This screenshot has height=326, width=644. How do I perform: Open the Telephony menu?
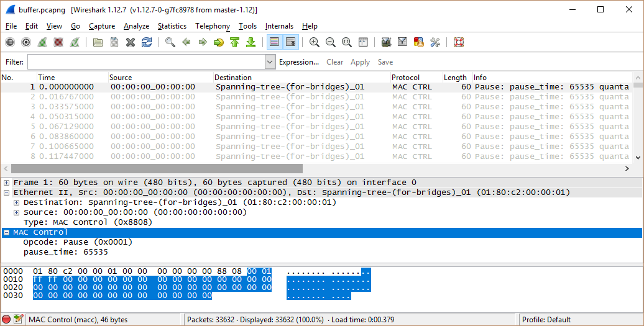tap(213, 26)
